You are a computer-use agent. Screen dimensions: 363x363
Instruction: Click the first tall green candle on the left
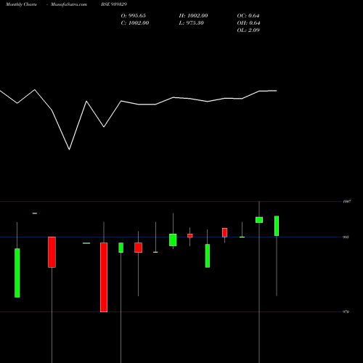[17, 273]
